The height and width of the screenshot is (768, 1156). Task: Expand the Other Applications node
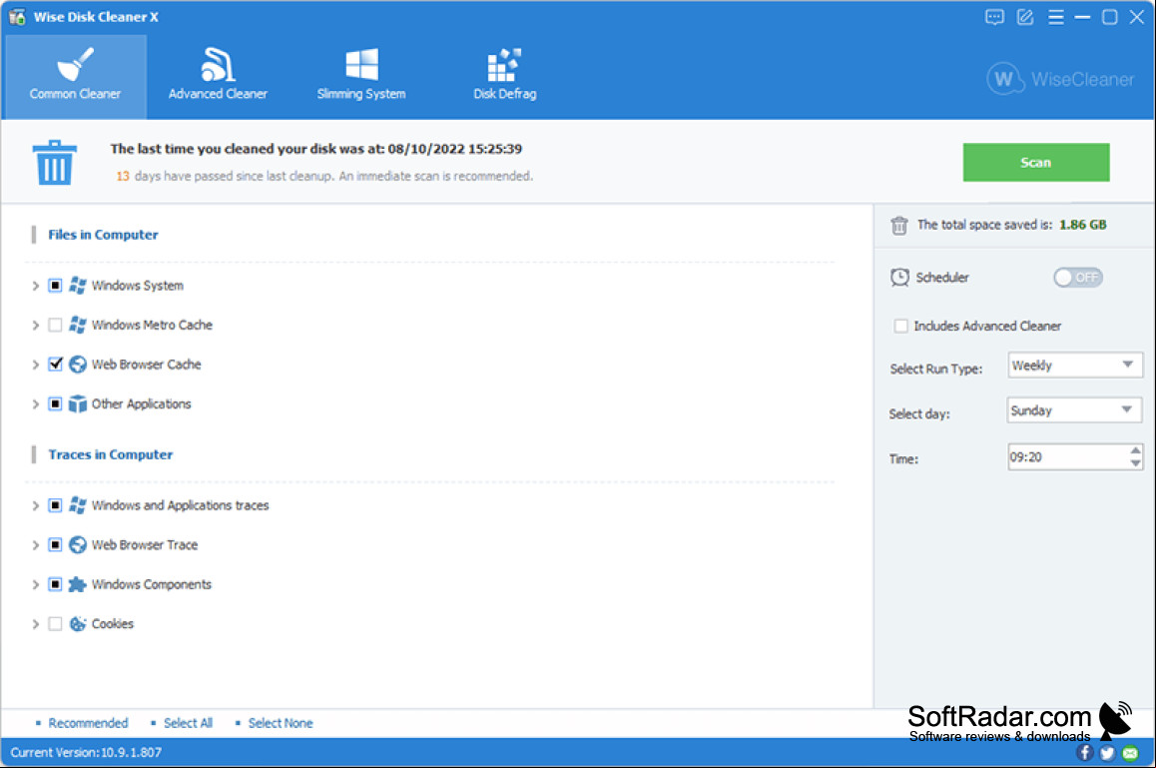pyautogui.click(x=35, y=404)
